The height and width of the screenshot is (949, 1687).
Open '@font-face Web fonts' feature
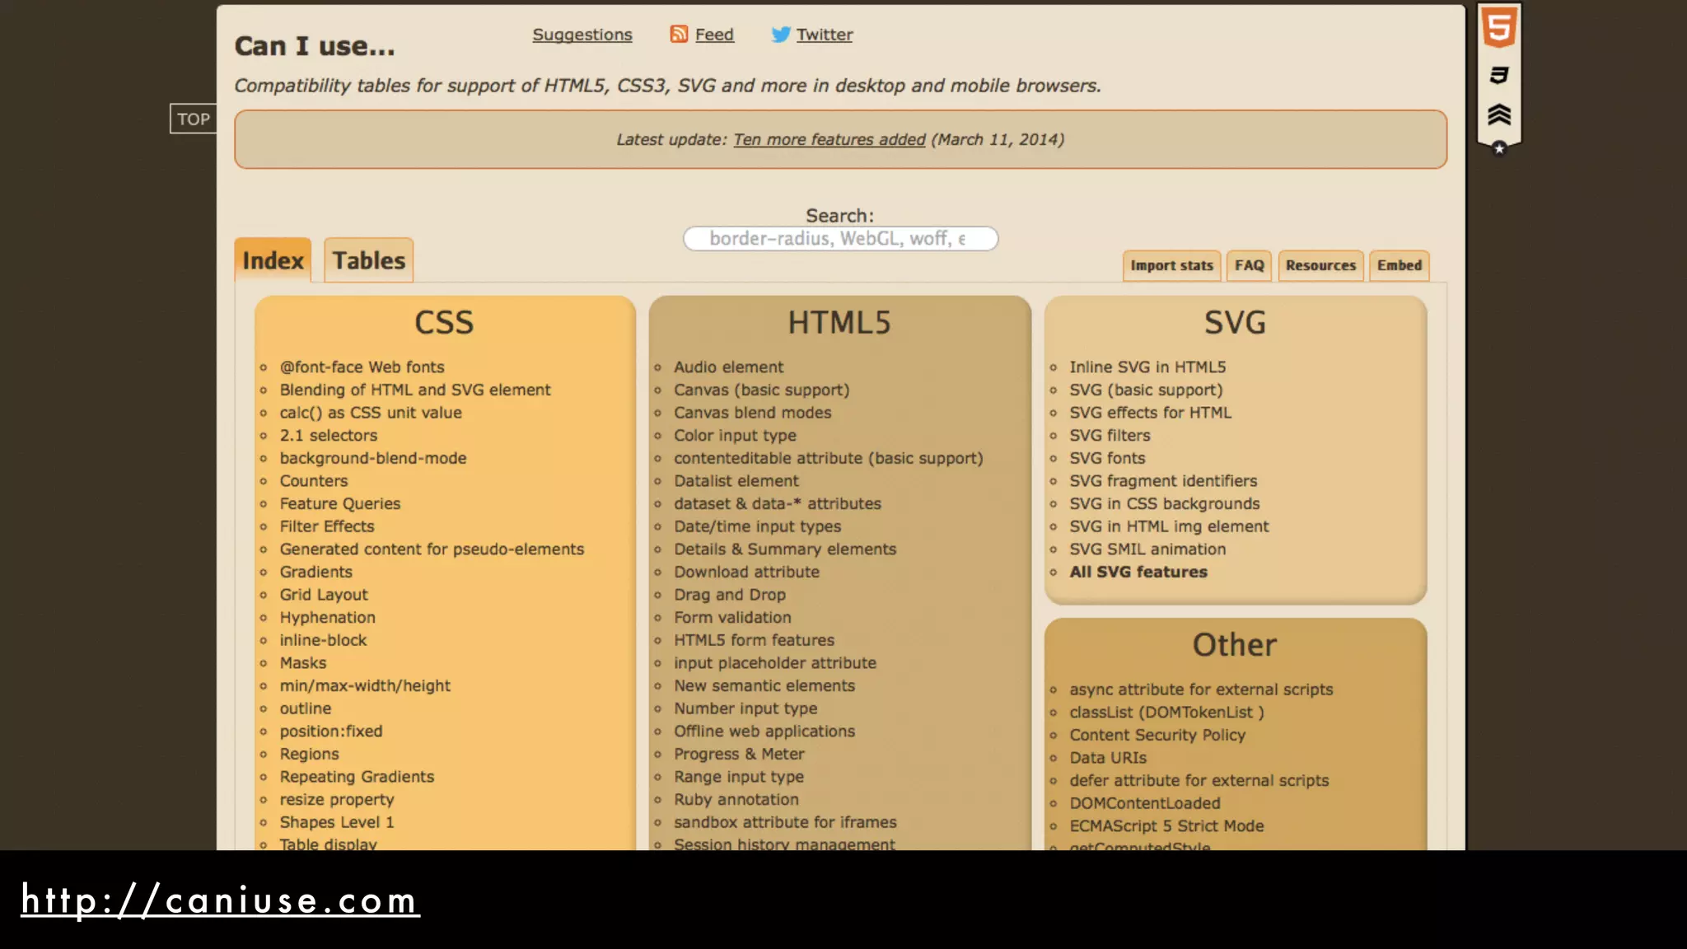tap(362, 367)
